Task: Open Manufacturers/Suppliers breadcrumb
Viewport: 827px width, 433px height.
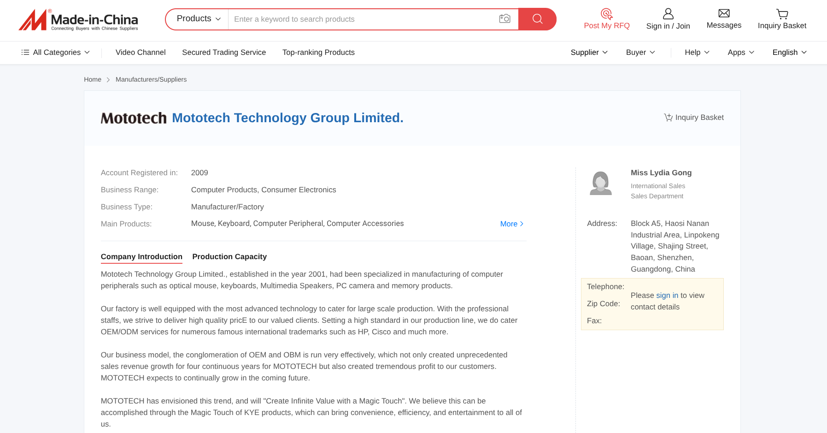Action: tap(151, 79)
